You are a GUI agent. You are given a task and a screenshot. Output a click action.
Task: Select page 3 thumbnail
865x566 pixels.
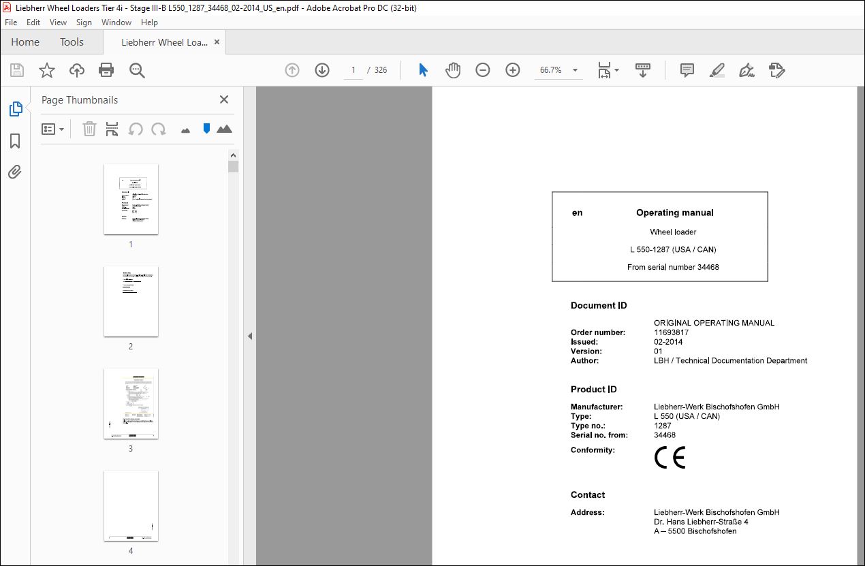131,403
